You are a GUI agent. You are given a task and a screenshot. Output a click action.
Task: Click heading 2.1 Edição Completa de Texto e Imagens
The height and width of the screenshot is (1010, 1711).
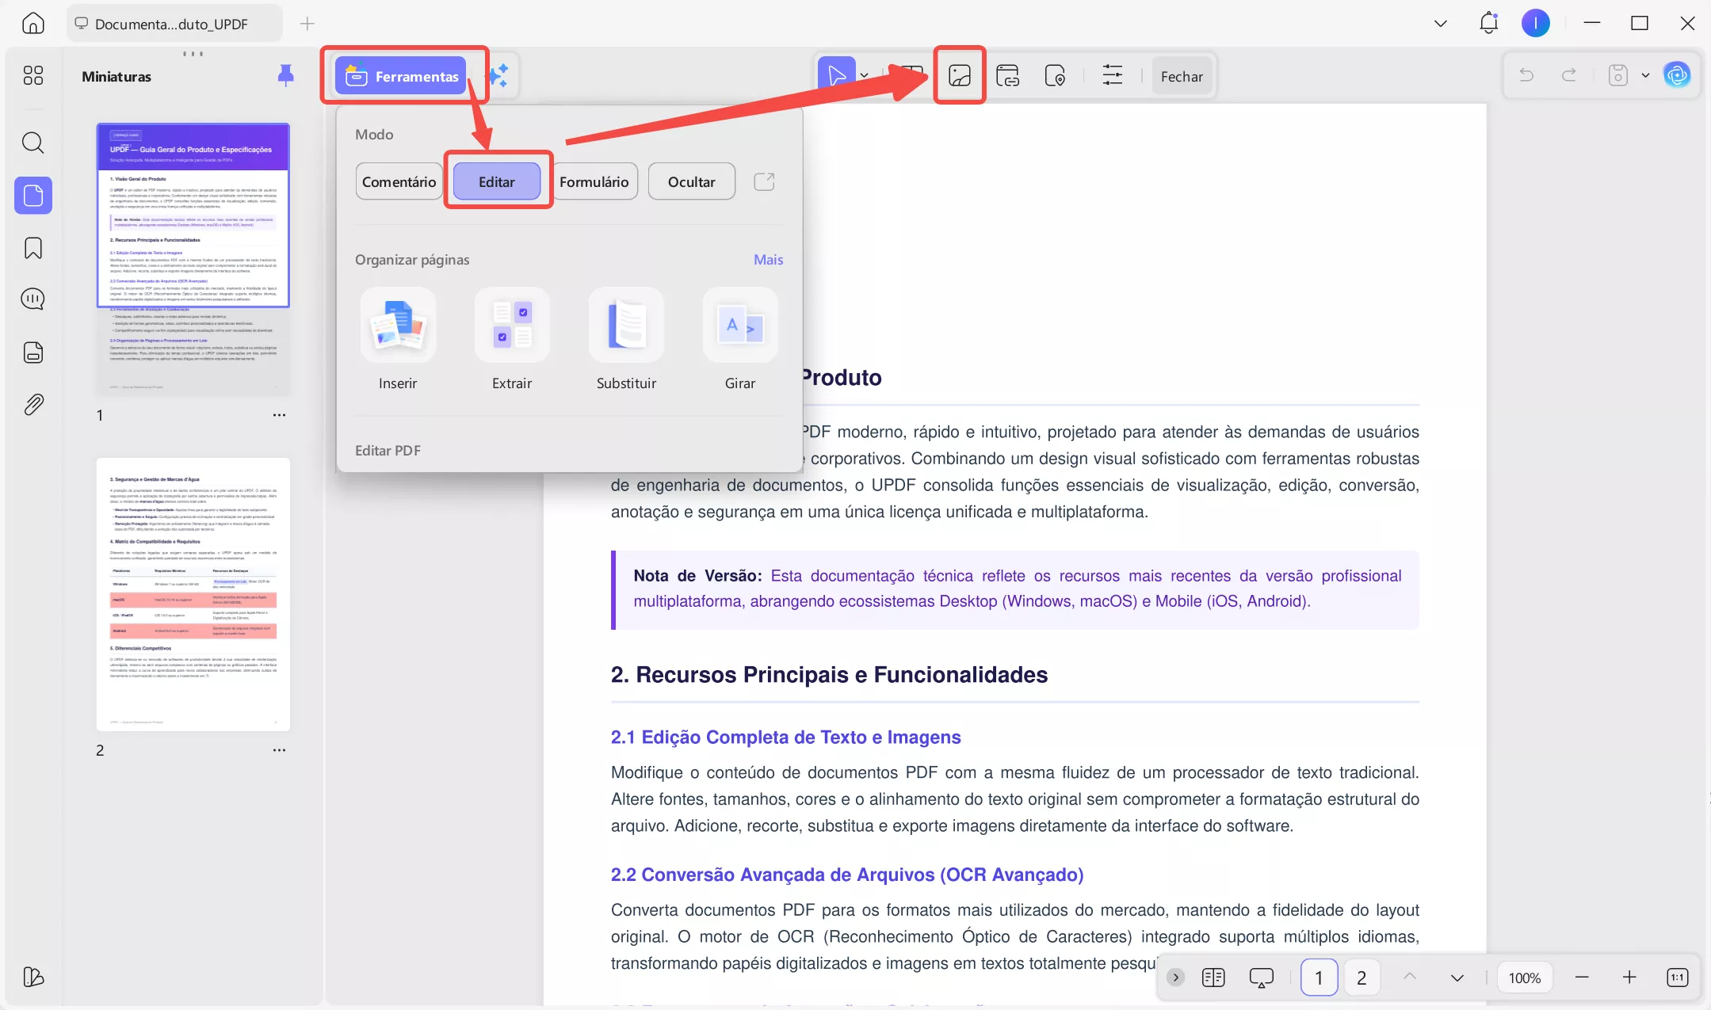(x=785, y=737)
